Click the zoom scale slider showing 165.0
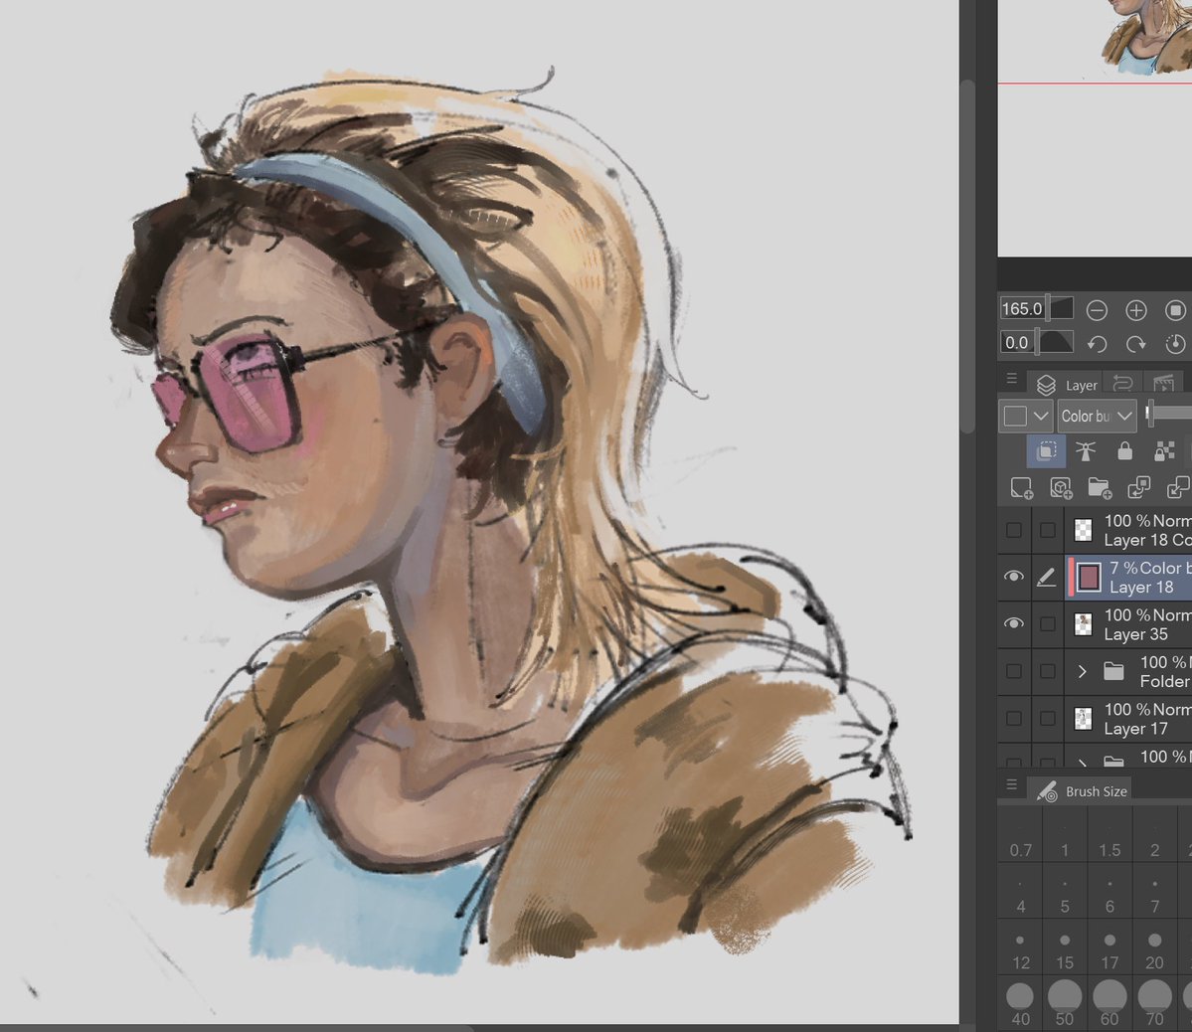This screenshot has height=1032, width=1192. pyautogui.click(x=1036, y=309)
